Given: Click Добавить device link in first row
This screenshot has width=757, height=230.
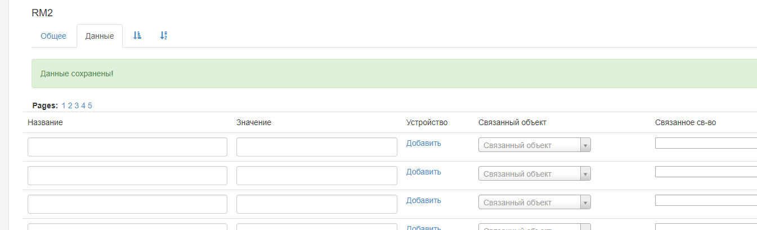Looking at the screenshot, I should pyautogui.click(x=423, y=143).
